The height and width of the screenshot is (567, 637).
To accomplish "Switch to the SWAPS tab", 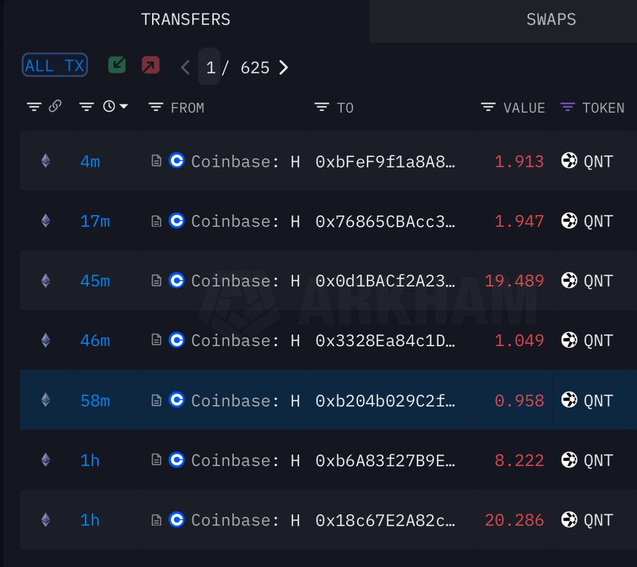I will coord(551,20).
